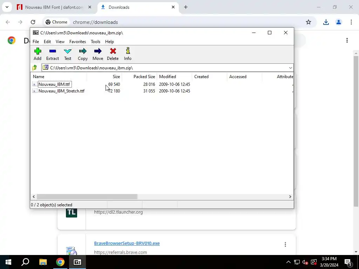Open the File menu
The image size is (359, 269).
(36, 42)
